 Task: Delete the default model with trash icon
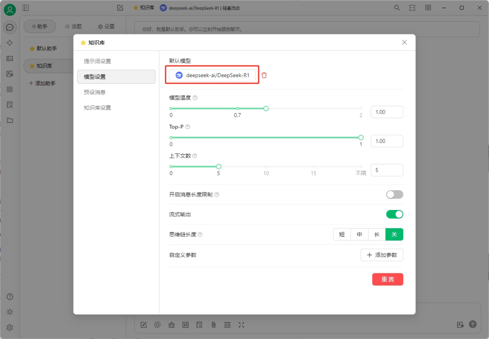pos(264,75)
